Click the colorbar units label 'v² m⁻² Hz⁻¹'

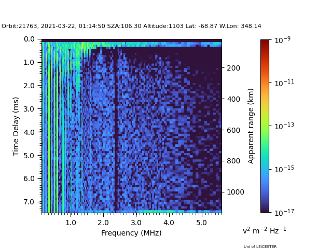pyautogui.click(x=265, y=230)
